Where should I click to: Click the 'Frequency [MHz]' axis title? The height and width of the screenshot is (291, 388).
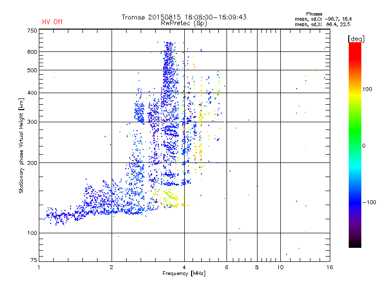[x=184, y=274]
